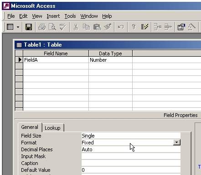Select the Format Painter brush icon
This screenshot has width=201, height=175.
point(108,27)
